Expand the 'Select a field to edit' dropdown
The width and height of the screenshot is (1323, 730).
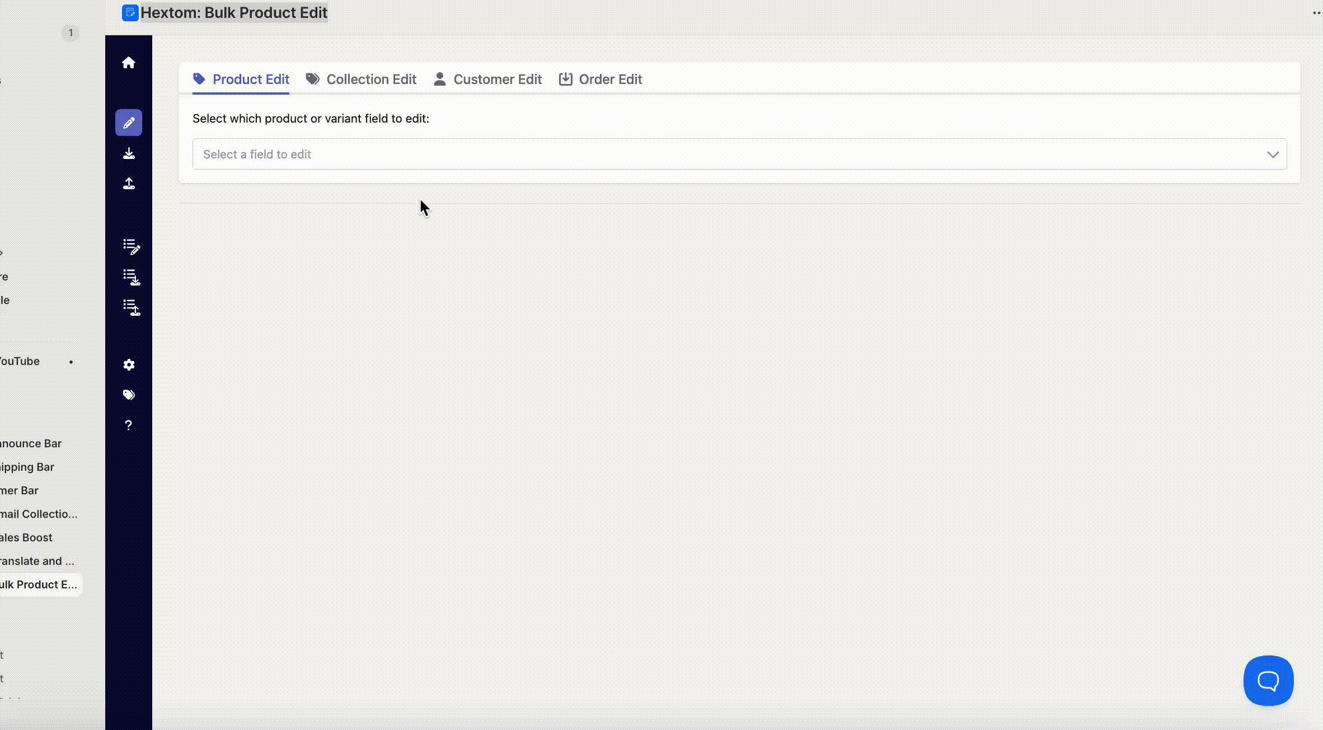[x=728, y=154]
